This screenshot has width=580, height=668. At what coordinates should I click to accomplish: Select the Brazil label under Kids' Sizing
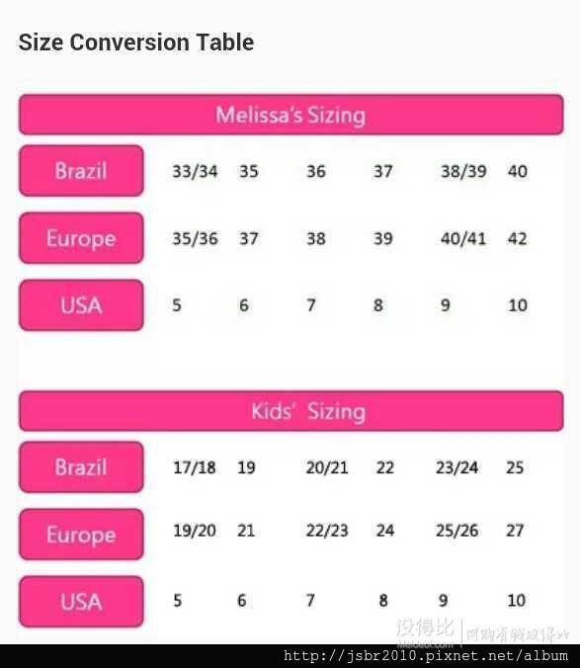(81, 467)
